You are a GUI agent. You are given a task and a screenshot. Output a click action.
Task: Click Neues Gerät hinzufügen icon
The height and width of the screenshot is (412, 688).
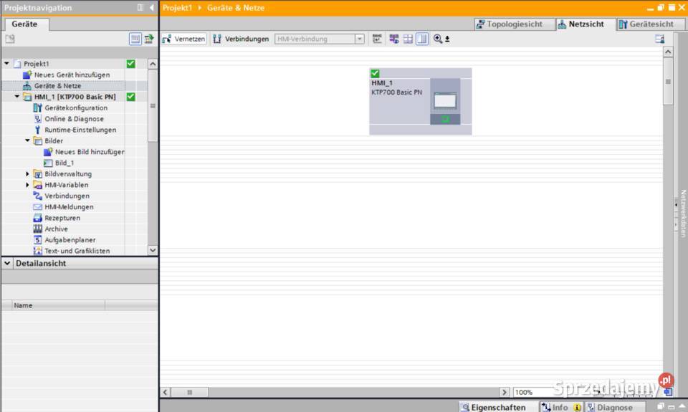28,75
